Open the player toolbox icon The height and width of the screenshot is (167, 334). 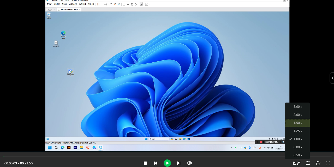(318, 163)
